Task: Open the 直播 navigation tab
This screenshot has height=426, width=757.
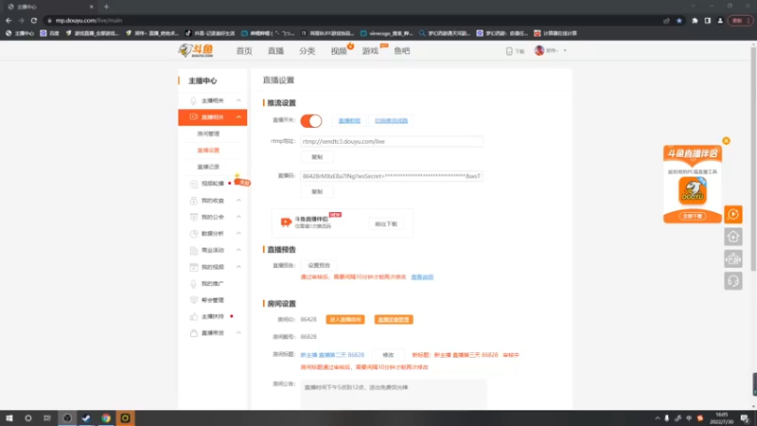Action: [x=275, y=51]
